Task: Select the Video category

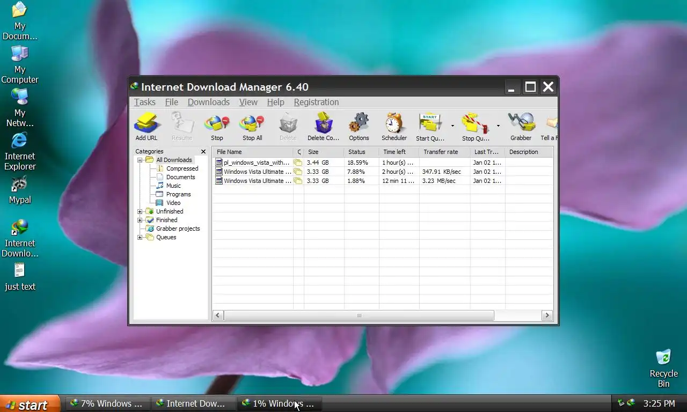Action: (x=173, y=203)
